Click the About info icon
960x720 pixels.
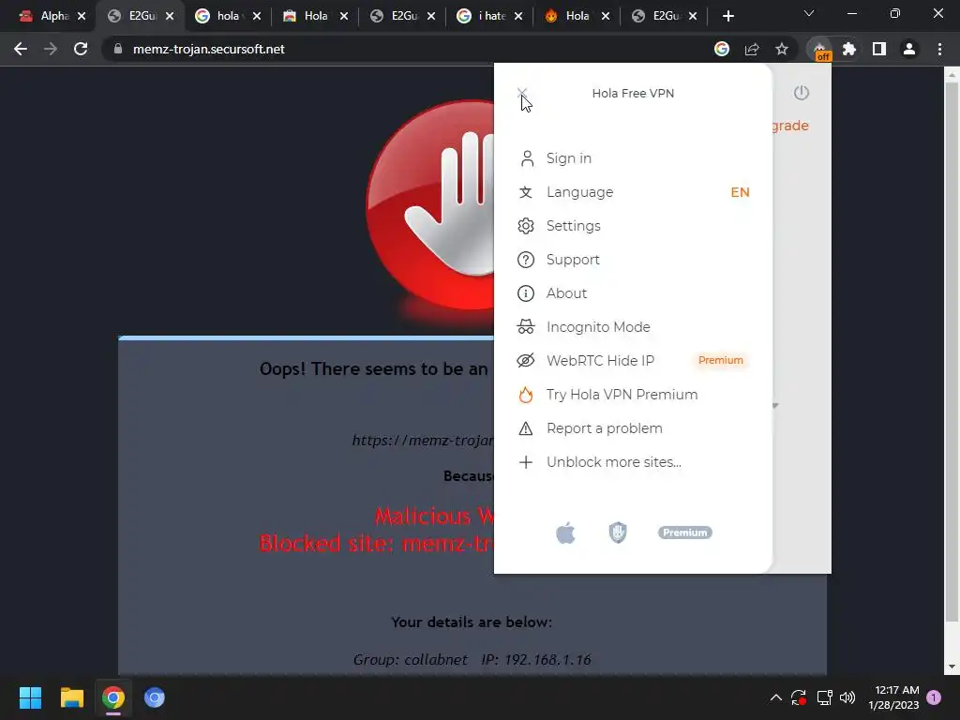(x=525, y=293)
